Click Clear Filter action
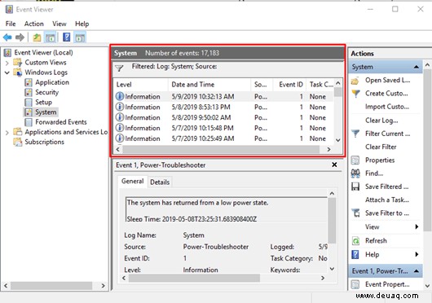 coord(381,147)
